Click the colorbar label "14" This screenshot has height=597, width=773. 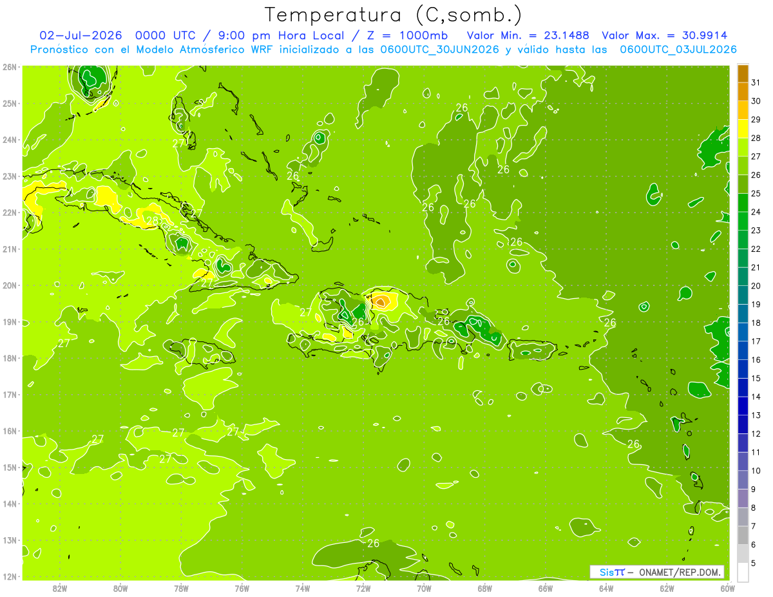[x=756, y=397]
